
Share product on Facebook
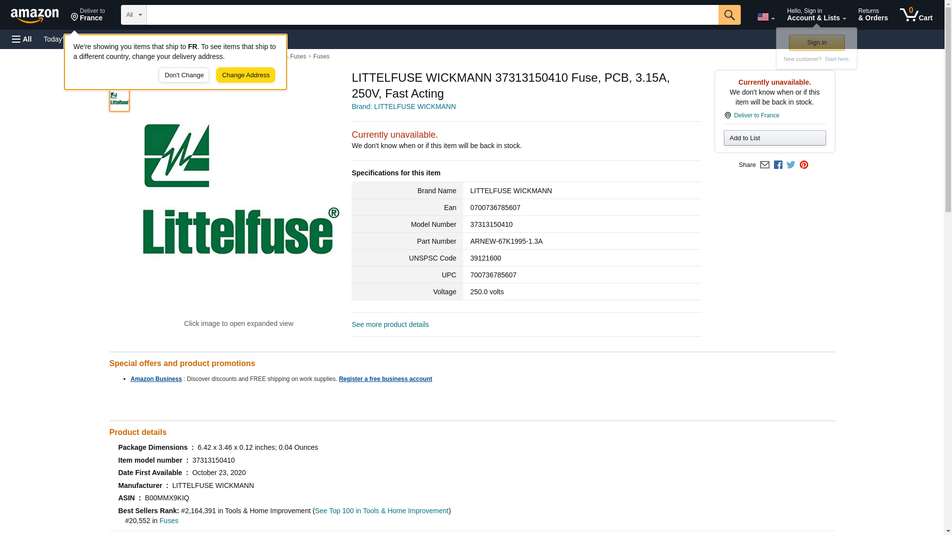click(778, 165)
